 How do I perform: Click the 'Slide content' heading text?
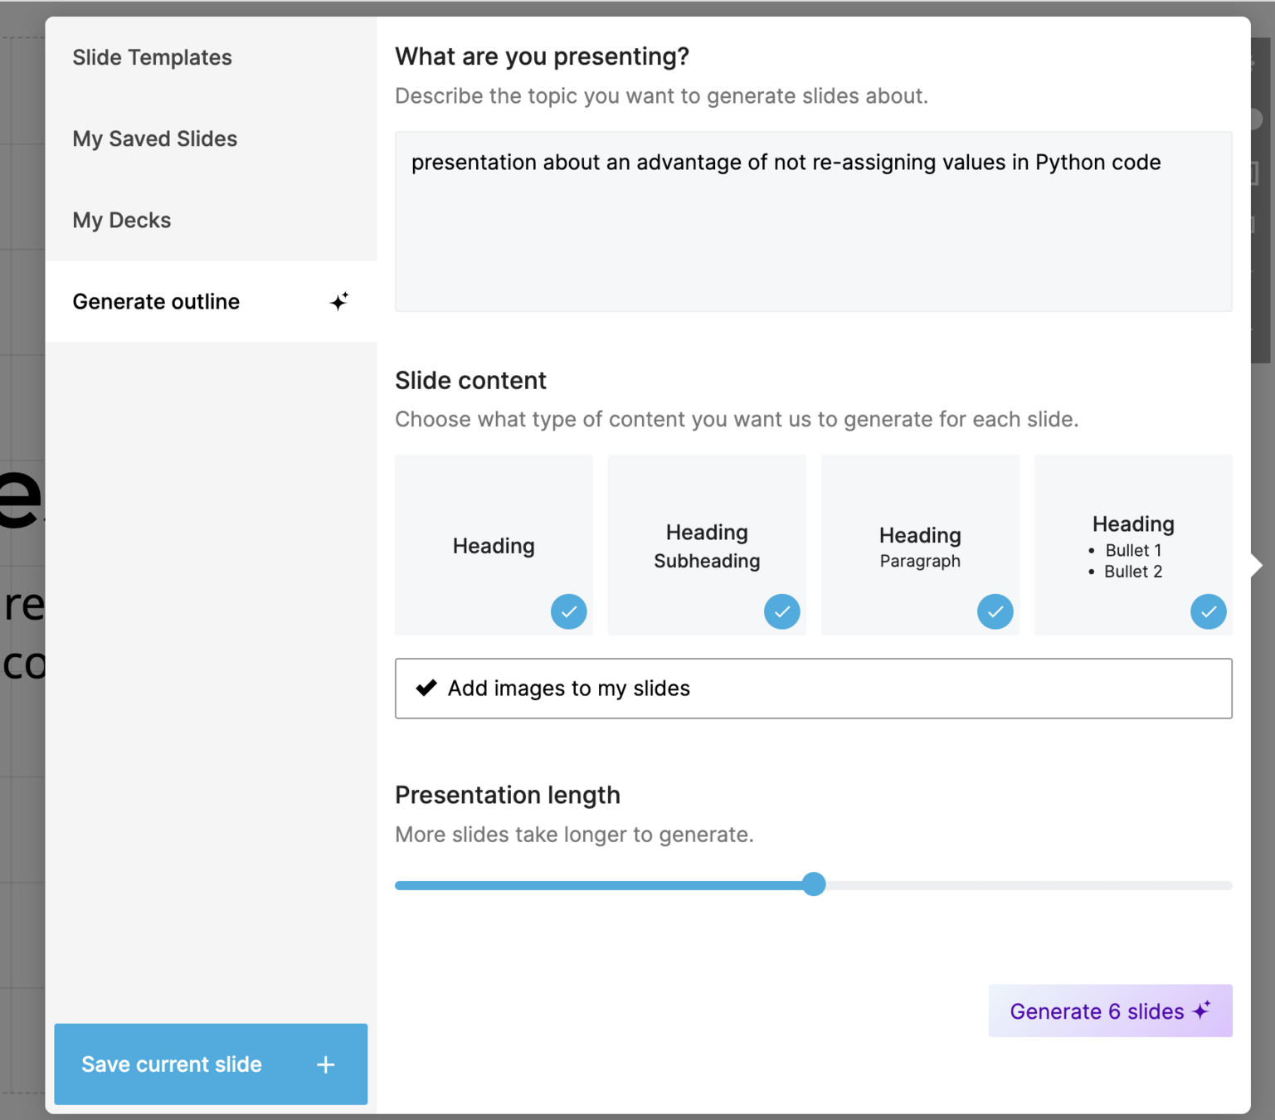470,380
